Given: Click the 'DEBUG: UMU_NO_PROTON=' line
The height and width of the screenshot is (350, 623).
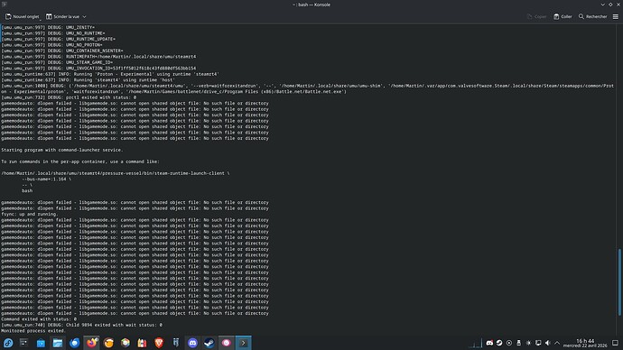Looking at the screenshot, I should (51, 45).
